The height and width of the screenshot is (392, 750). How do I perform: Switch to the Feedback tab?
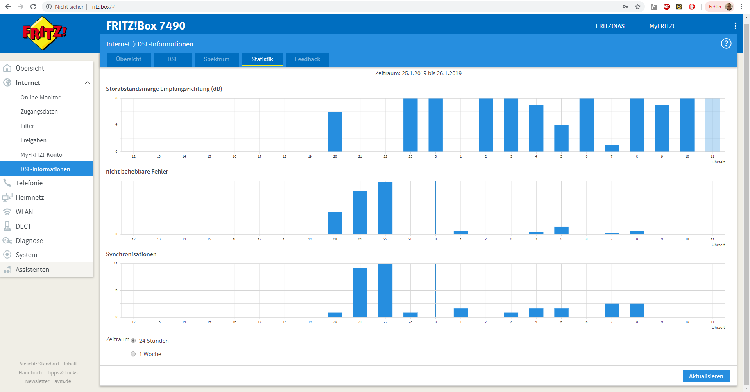coord(308,59)
